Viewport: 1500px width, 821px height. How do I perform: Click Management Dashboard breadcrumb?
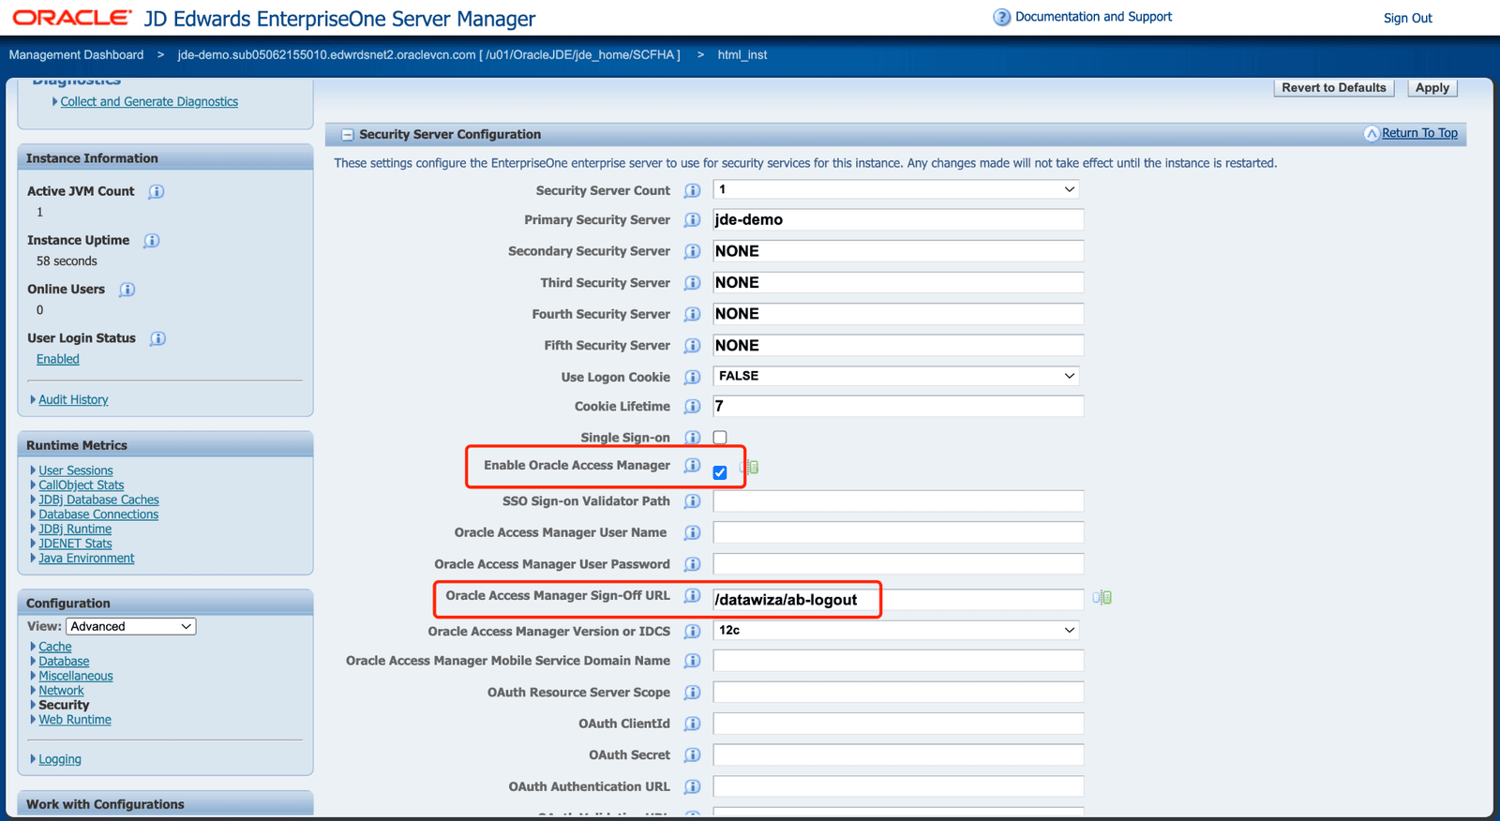76,55
